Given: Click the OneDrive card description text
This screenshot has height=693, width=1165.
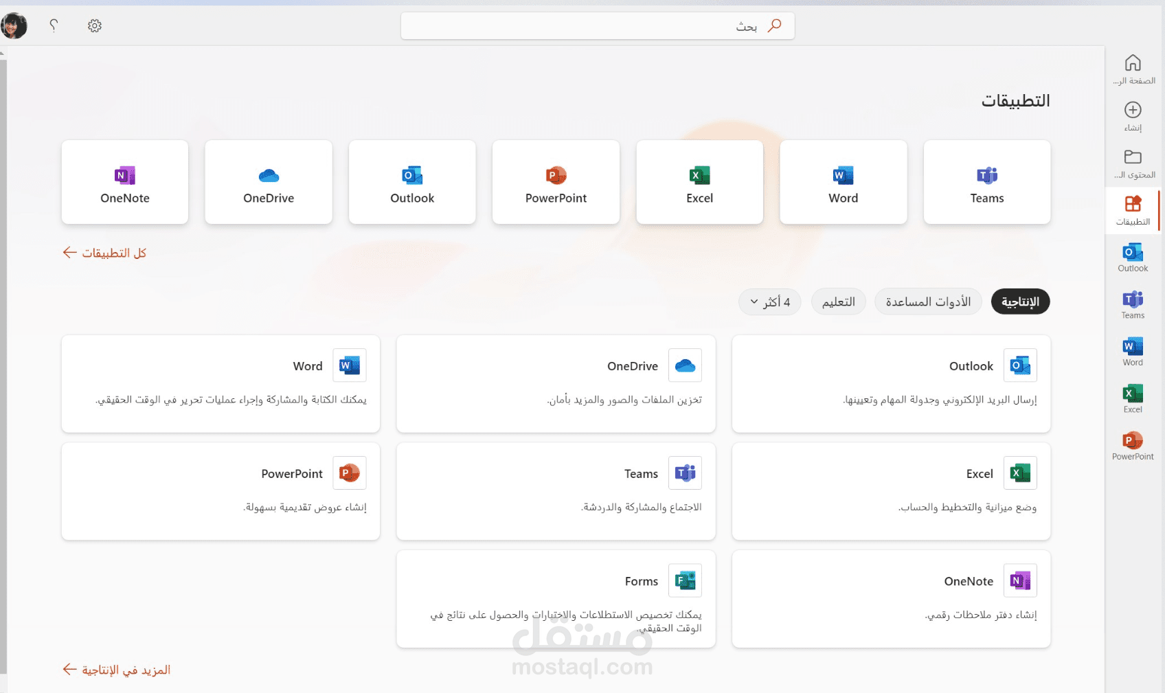Looking at the screenshot, I should pos(624,400).
